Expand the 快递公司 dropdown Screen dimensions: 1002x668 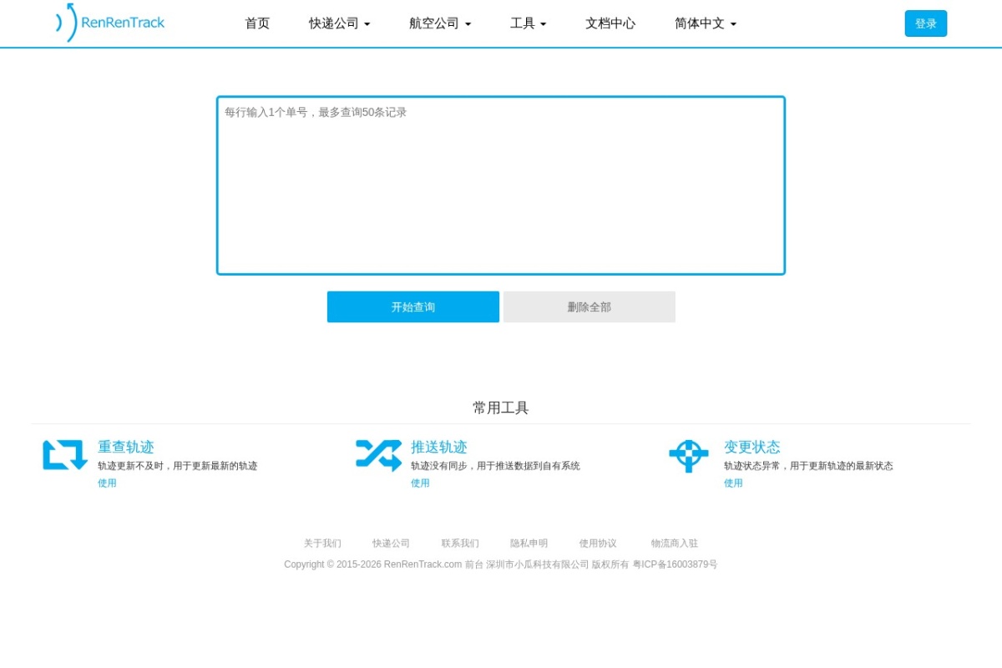pos(339,23)
